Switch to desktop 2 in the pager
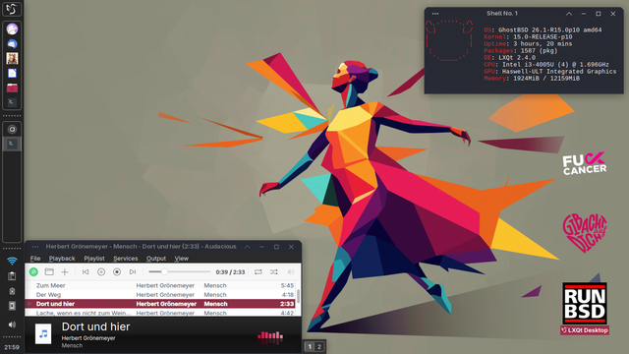The width and height of the screenshot is (629, 354). coord(319,347)
